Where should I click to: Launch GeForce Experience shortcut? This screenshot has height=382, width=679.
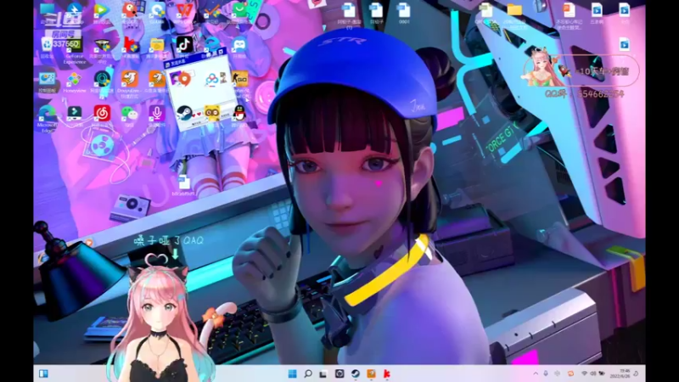point(75,46)
